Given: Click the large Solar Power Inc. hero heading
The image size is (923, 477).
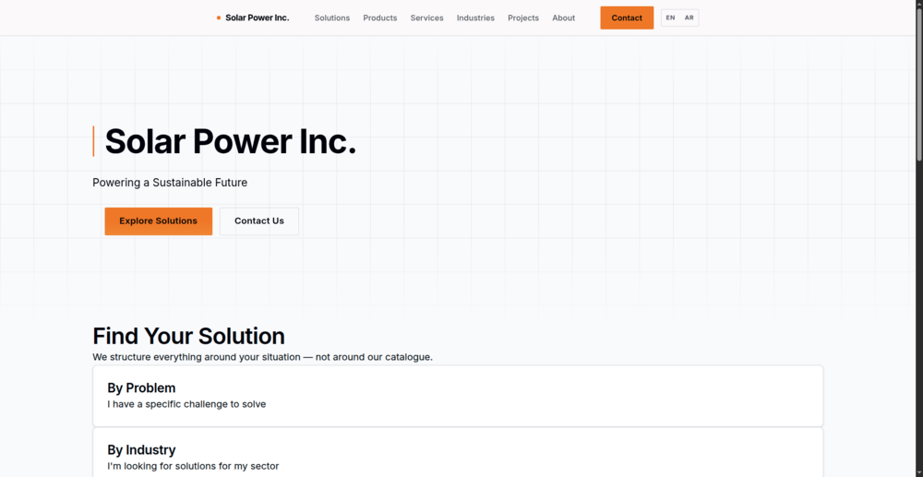Looking at the screenshot, I should (230, 142).
